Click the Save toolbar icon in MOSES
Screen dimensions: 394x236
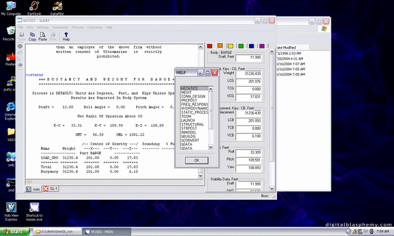22,37
